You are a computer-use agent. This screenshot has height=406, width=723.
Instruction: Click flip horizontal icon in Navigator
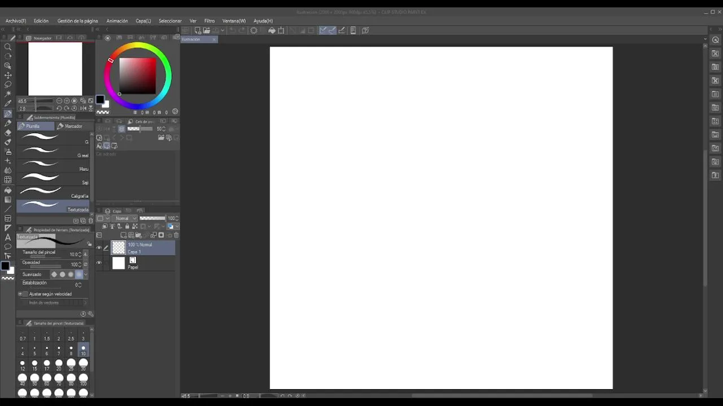click(82, 108)
